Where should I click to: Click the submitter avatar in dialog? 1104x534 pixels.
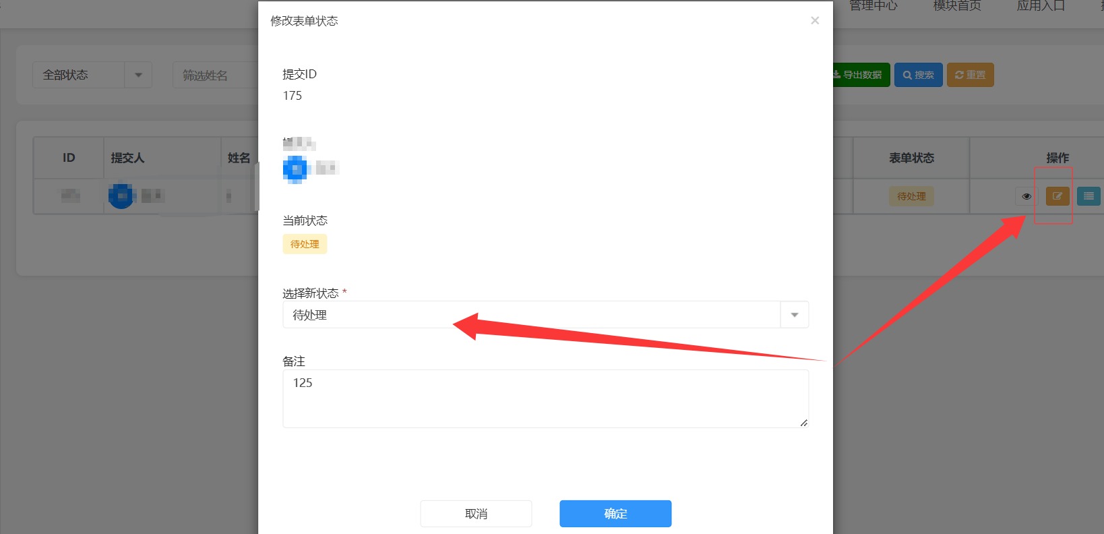click(x=295, y=169)
